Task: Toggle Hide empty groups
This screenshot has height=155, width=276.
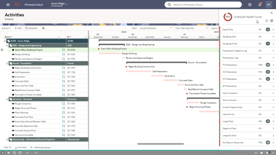Action: pos(40,147)
